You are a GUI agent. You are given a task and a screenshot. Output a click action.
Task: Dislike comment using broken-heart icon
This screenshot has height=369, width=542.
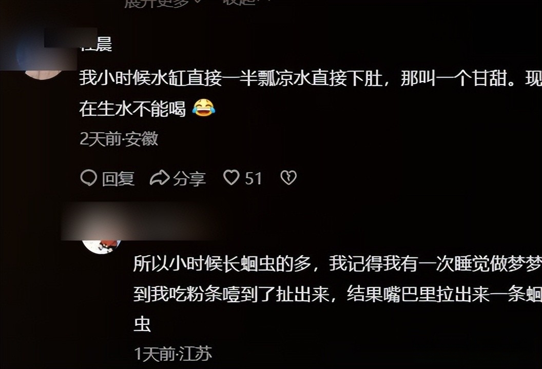click(288, 178)
